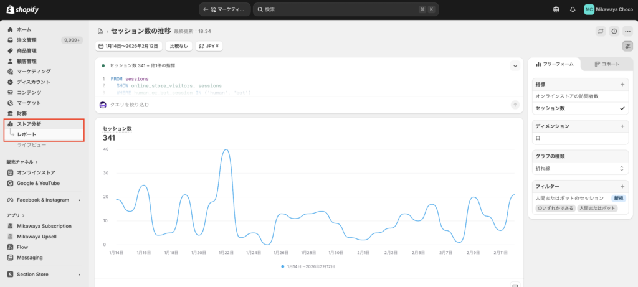This screenshot has height=287, width=638.
Task: Open the 折れ線 graph type dropdown
Action: [581, 168]
